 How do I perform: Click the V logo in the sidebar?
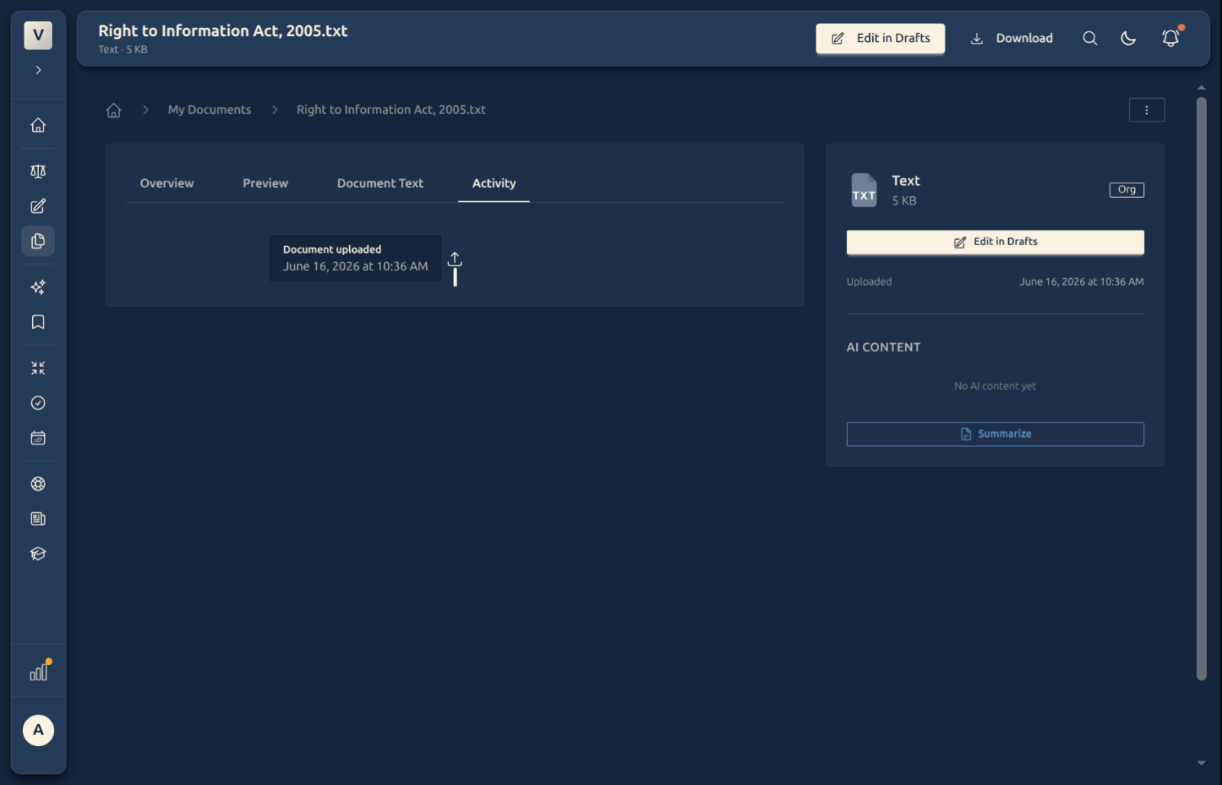tap(38, 35)
